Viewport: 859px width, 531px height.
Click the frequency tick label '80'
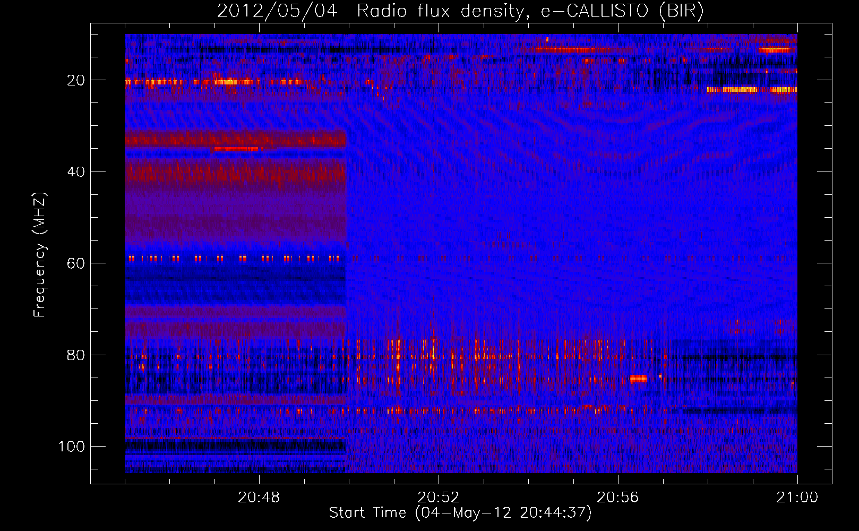(76, 355)
